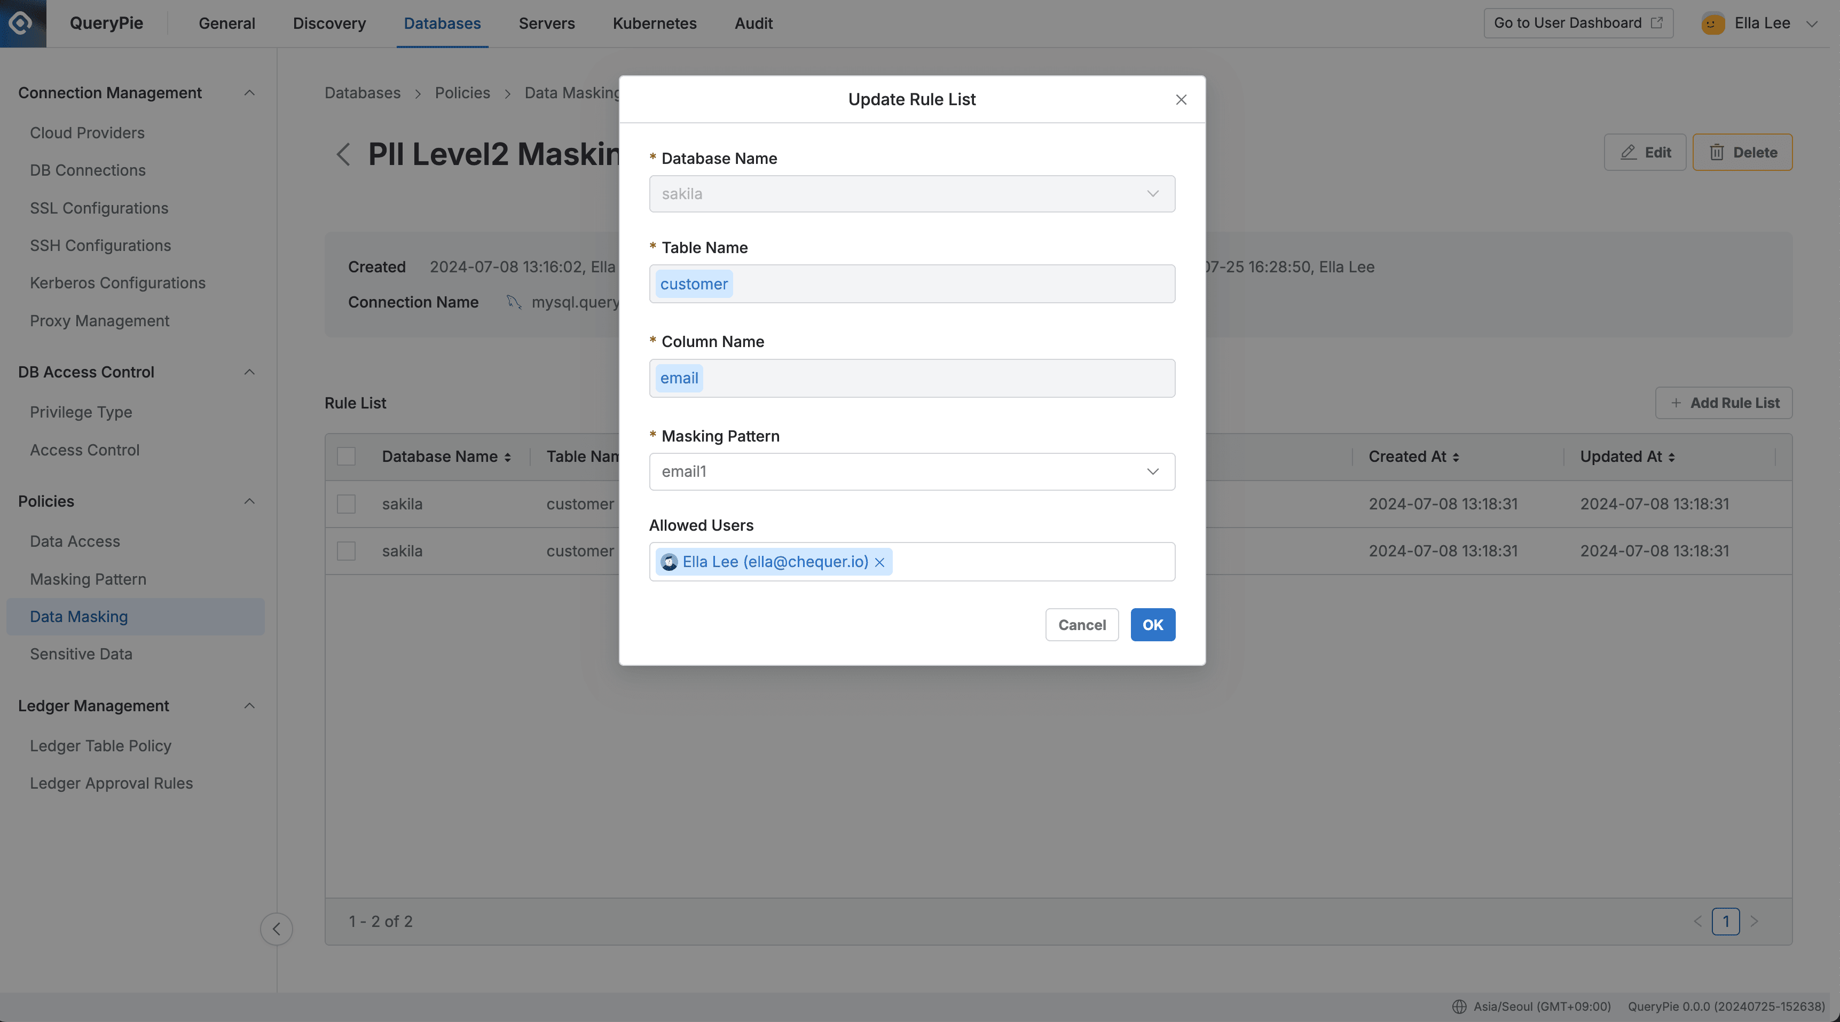Collapse the sidebar with the chevron circle
The width and height of the screenshot is (1840, 1022).
277,929
